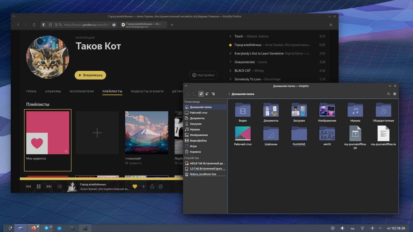Viewport: 413px width, 232px height.
Task: Switch to the Альбомы tab
Action: point(53,92)
